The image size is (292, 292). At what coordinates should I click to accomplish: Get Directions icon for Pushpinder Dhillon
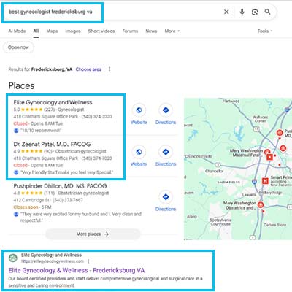click(x=166, y=197)
